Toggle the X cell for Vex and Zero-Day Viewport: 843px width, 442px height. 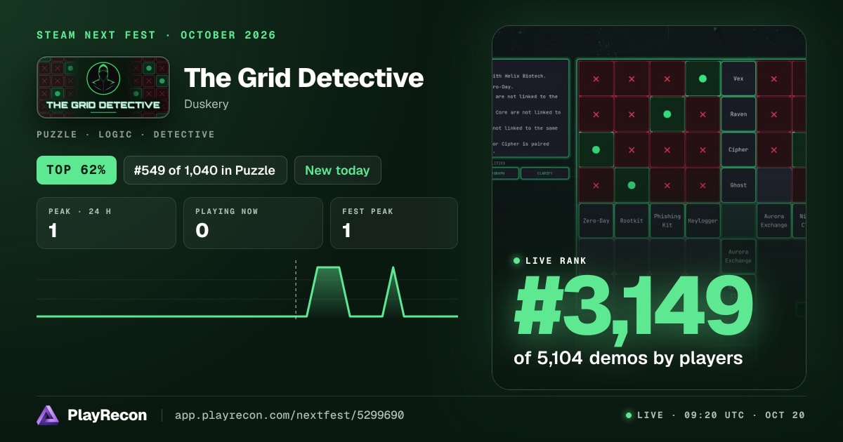point(596,79)
